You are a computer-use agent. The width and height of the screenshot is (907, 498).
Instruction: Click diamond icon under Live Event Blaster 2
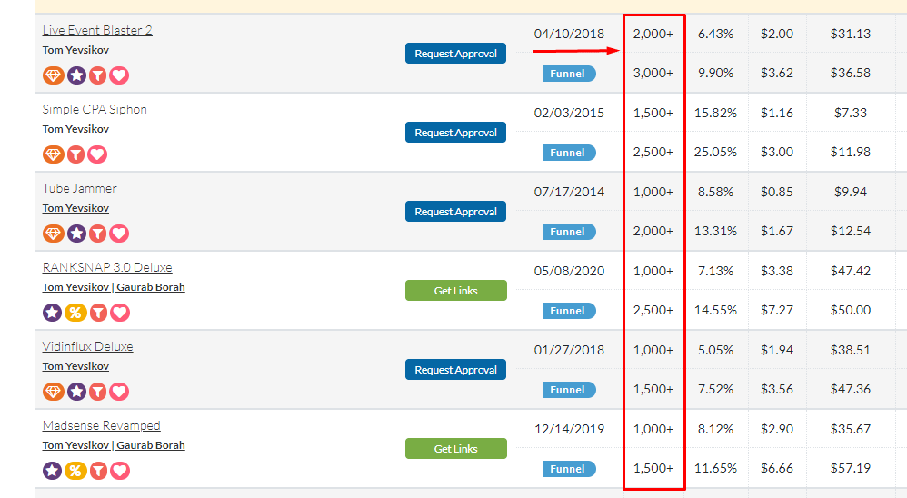pyautogui.click(x=54, y=75)
